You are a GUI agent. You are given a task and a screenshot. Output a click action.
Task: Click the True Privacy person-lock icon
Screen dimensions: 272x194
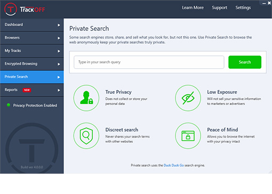[x=86, y=98]
